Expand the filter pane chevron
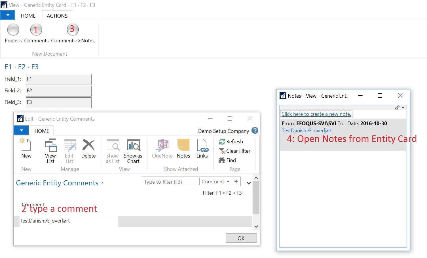This screenshot has width=427, height=258. 249,183
